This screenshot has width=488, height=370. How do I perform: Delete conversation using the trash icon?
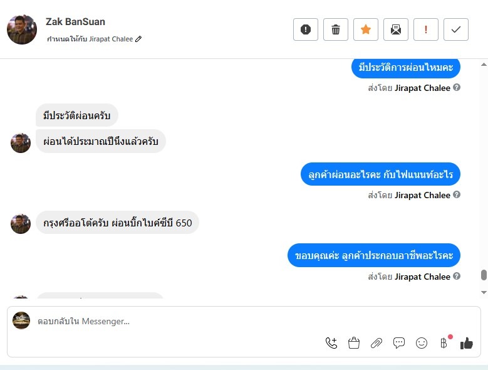[x=336, y=29]
